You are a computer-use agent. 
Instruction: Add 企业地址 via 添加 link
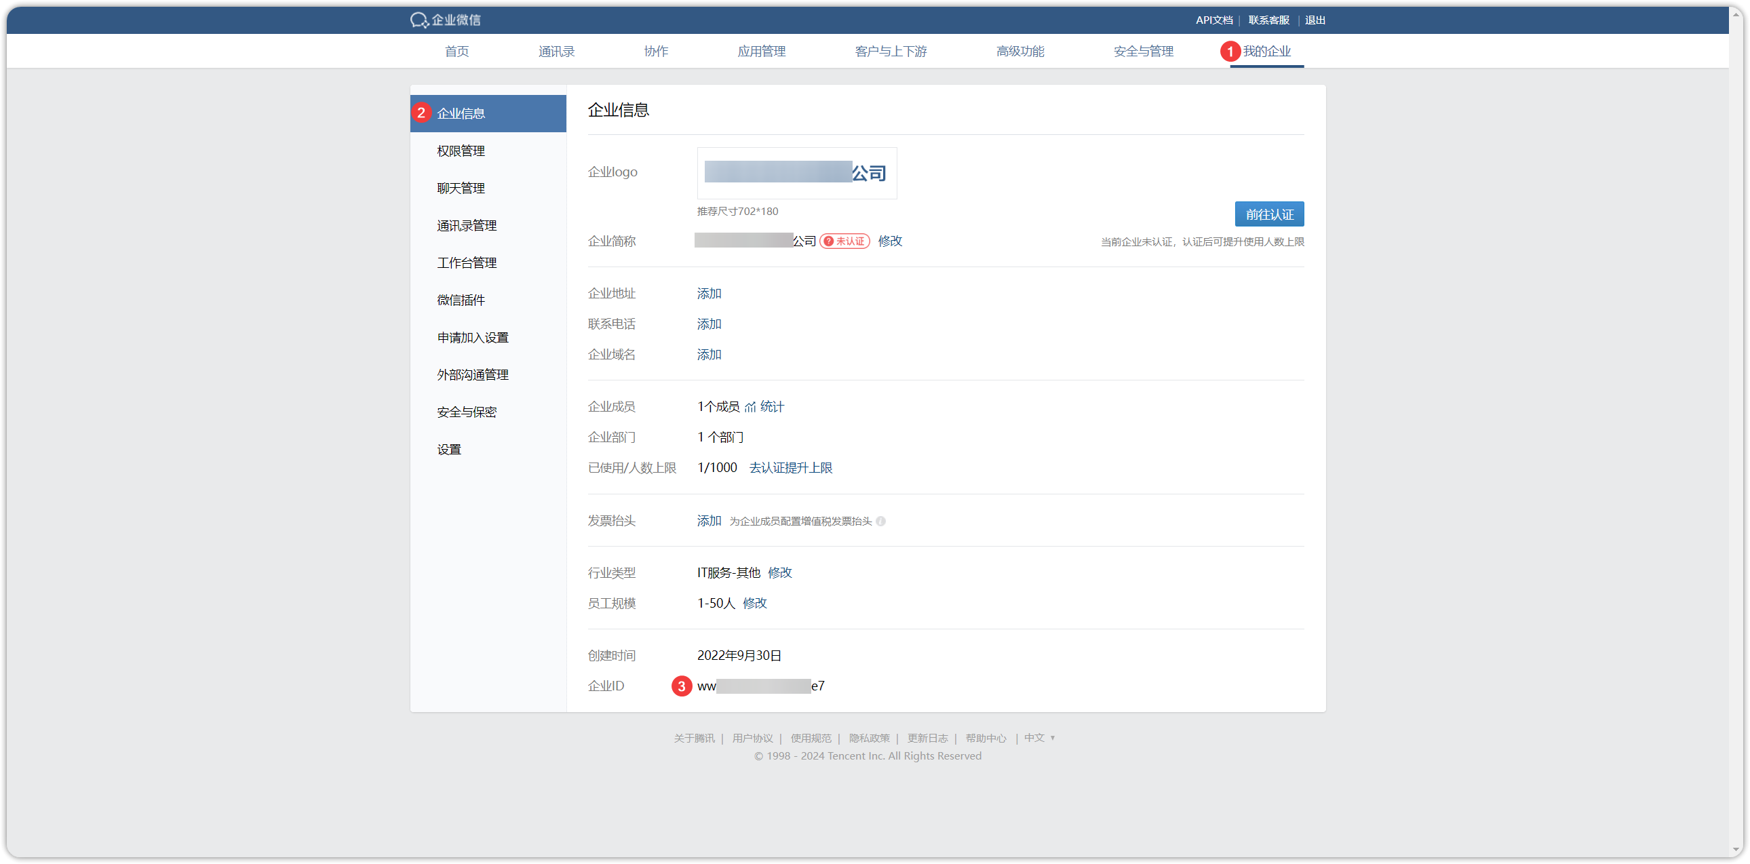pyautogui.click(x=709, y=294)
